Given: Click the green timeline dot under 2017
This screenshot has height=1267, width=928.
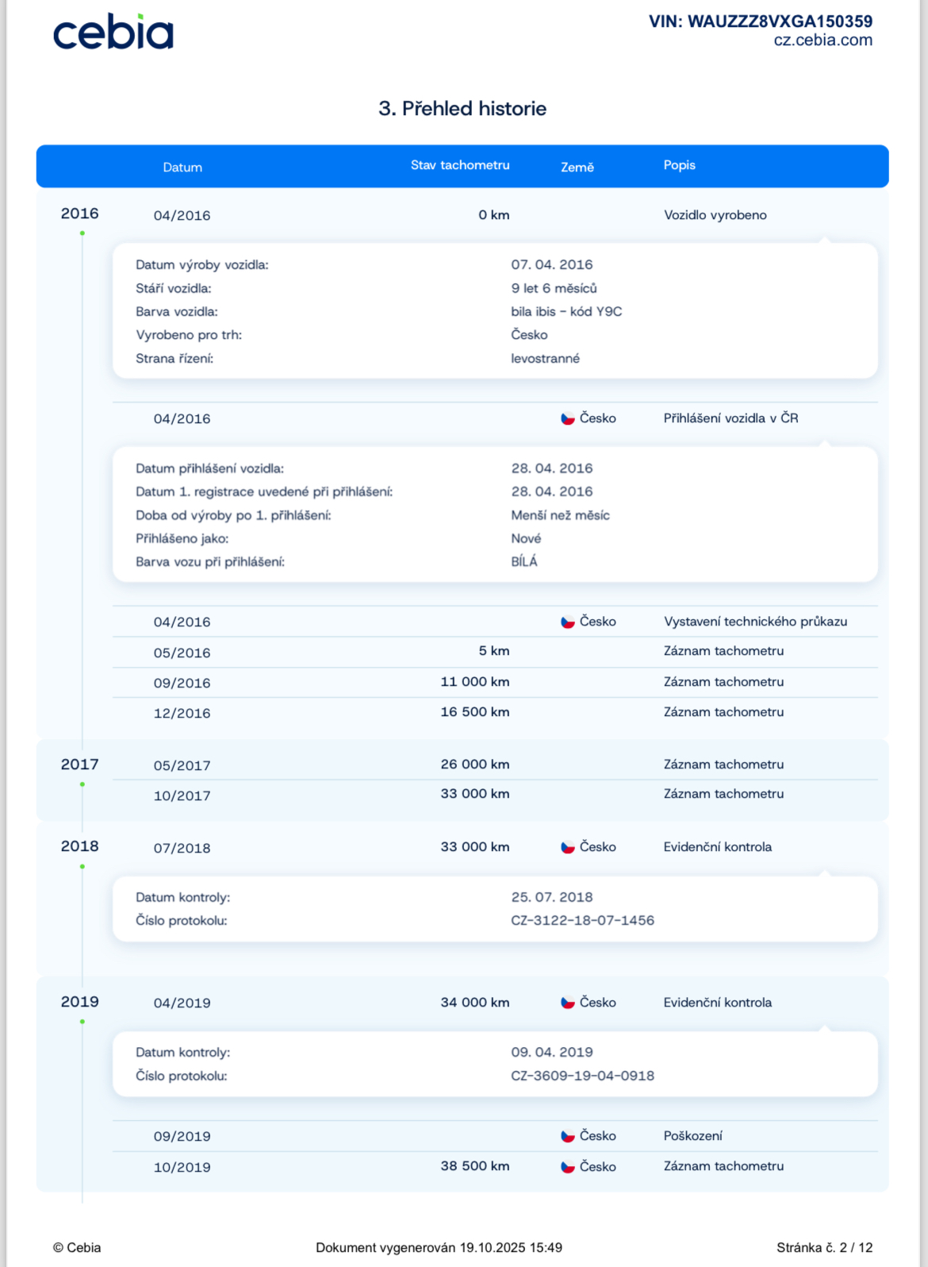Looking at the screenshot, I should coord(82,784).
